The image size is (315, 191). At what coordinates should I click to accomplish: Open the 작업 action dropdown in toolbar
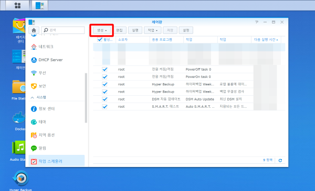152,30
